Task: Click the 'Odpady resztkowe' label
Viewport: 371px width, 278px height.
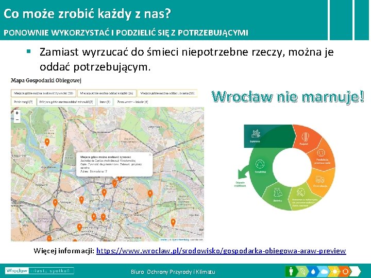Action: pyautogui.click(x=240, y=184)
